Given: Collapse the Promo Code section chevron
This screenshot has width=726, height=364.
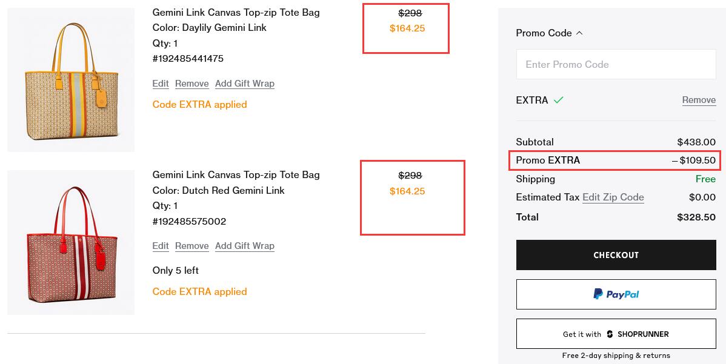Looking at the screenshot, I should click(579, 33).
